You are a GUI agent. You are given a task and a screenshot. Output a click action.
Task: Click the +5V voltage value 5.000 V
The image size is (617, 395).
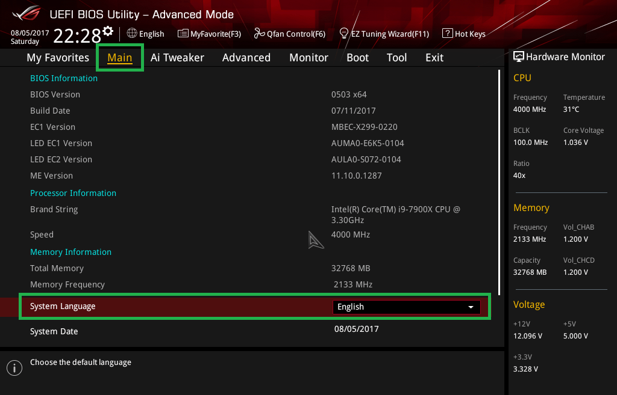[x=575, y=336]
